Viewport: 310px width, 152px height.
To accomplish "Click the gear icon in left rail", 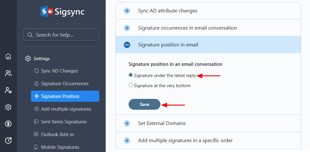I will [8, 107].
